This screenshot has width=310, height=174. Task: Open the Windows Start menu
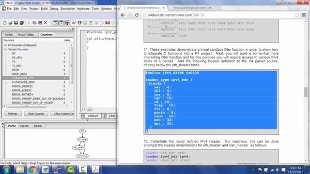6,170
